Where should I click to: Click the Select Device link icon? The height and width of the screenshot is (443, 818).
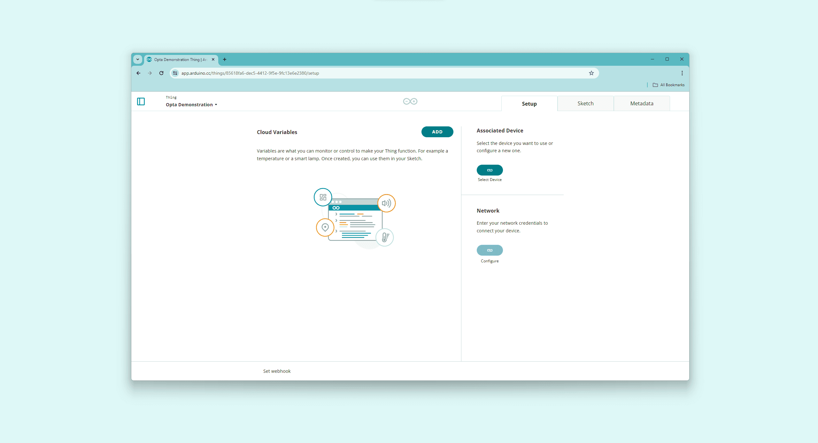490,170
